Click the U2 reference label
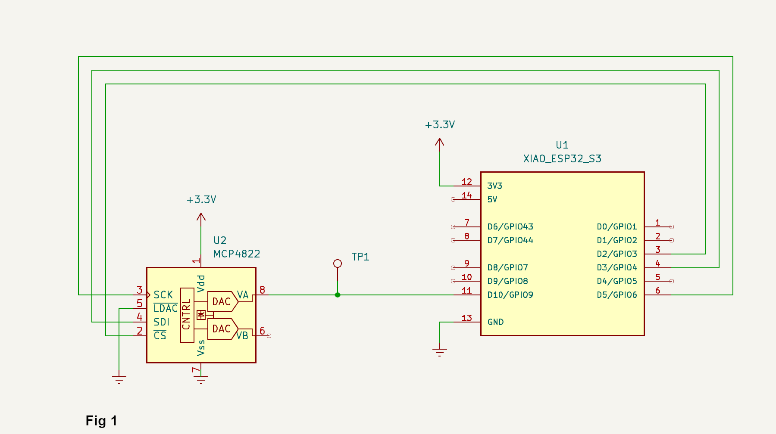This screenshot has width=776, height=434. [220, 240]
